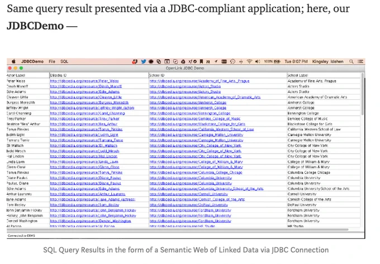Open the Trey_Parker resource link
This screenshot has width=380, height=264.
(85, 119)
